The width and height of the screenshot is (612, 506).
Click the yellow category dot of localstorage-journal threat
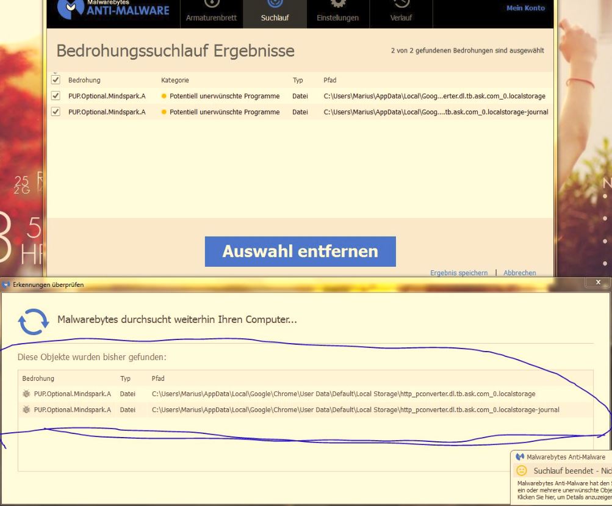pyautogui.click(x=164, y=112)
